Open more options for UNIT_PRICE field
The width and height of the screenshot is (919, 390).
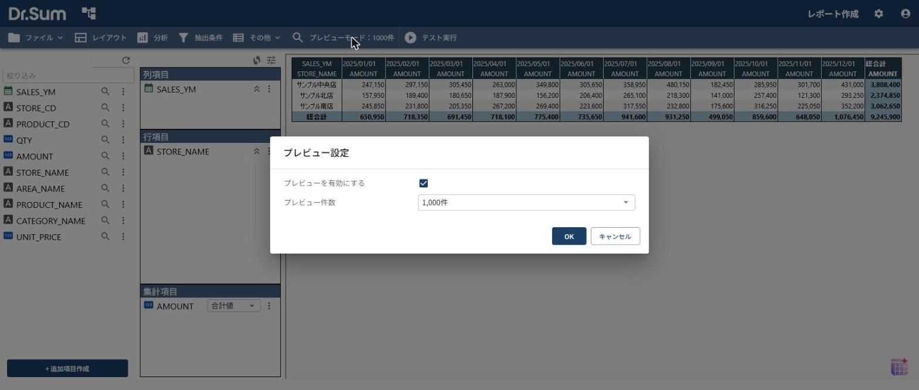coord(123,237)
